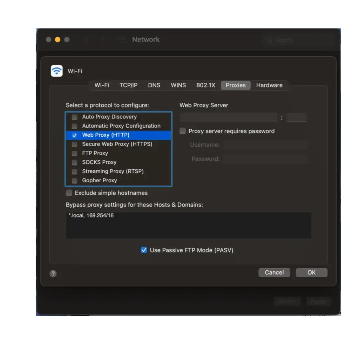Click the back navigation arrow
Viewport: 359px width, 359px height.
coord(87,40)
